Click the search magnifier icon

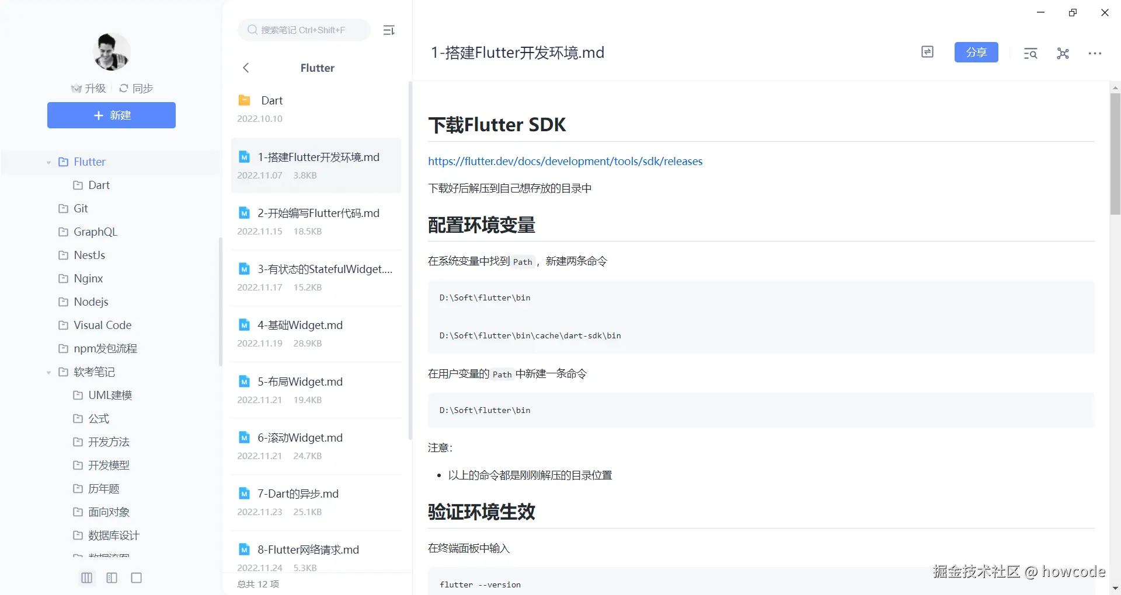(252, 30)
